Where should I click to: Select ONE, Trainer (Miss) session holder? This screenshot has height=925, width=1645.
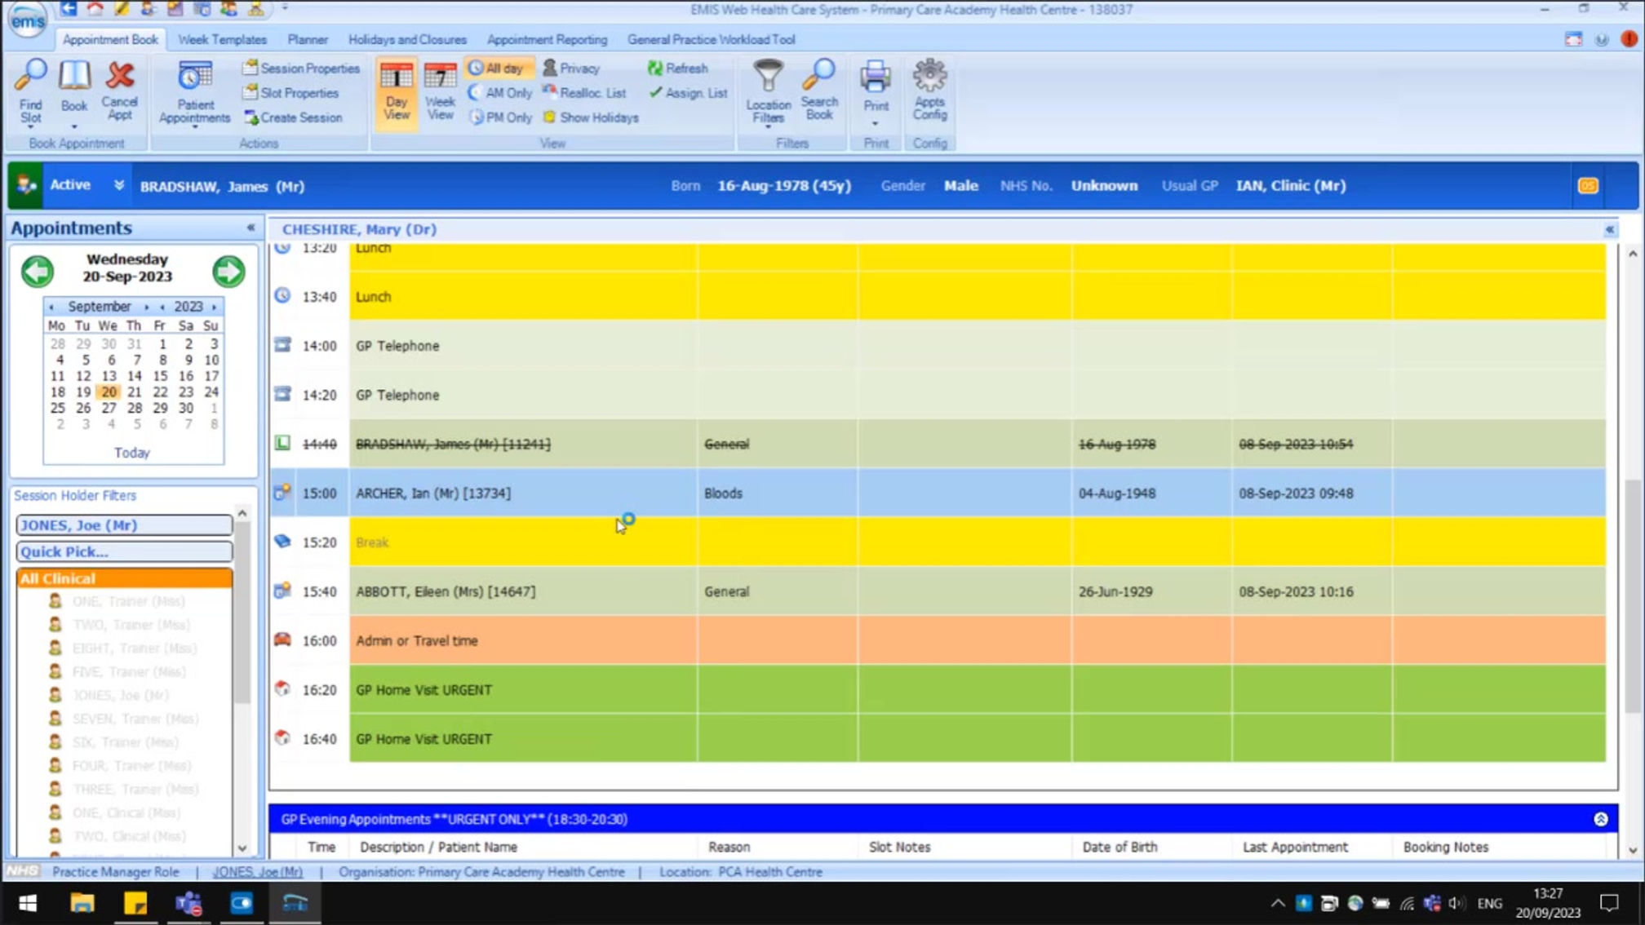(x=129, y=602)
